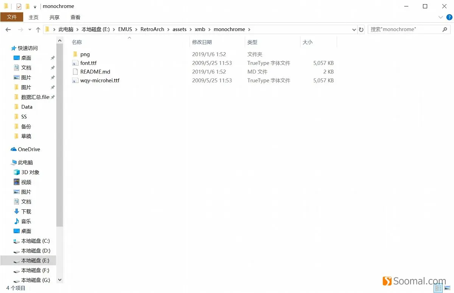Screen dimensions: 454x293
Task: Select 此电脑 in navigation pane
Action: pyautogui.click(x=22, y=162)
